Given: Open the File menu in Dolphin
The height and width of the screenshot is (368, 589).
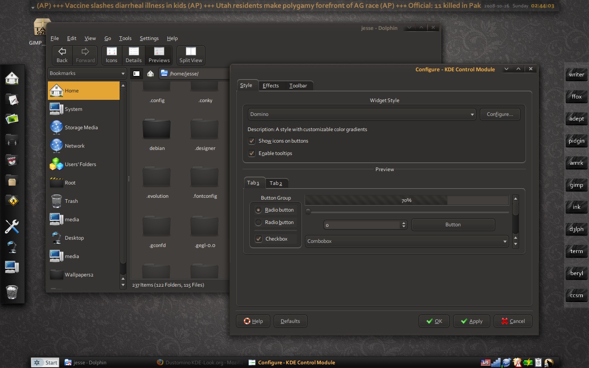Looking at the screenshot, I should 55,38.
